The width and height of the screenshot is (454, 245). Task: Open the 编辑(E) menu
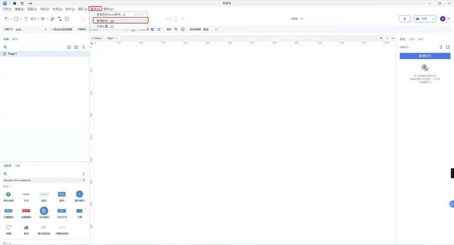tap(19, 9)
